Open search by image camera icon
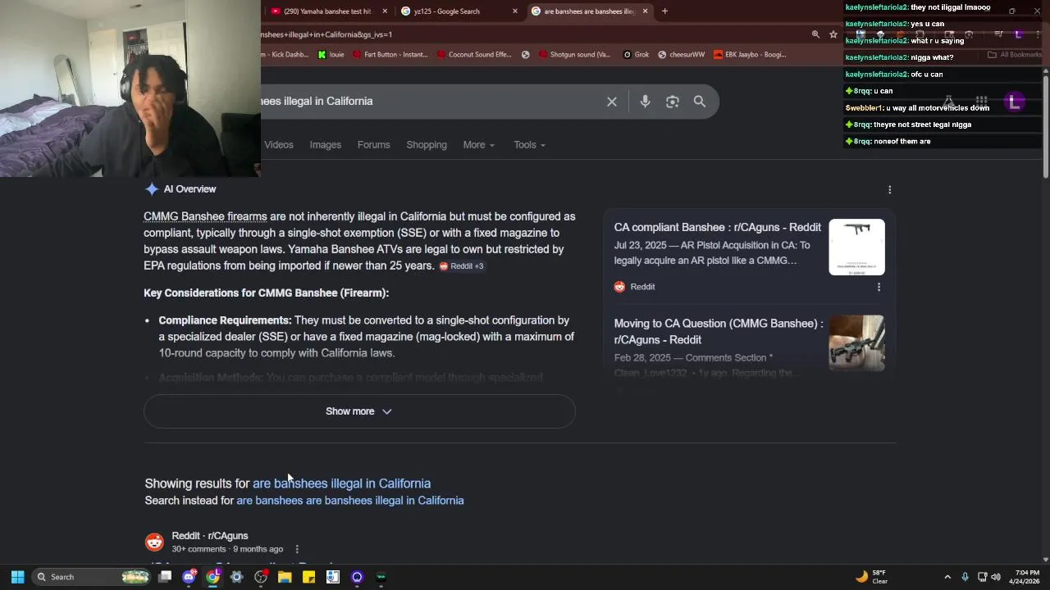This screenshot has height=590, width=1050. pos(673,102)
